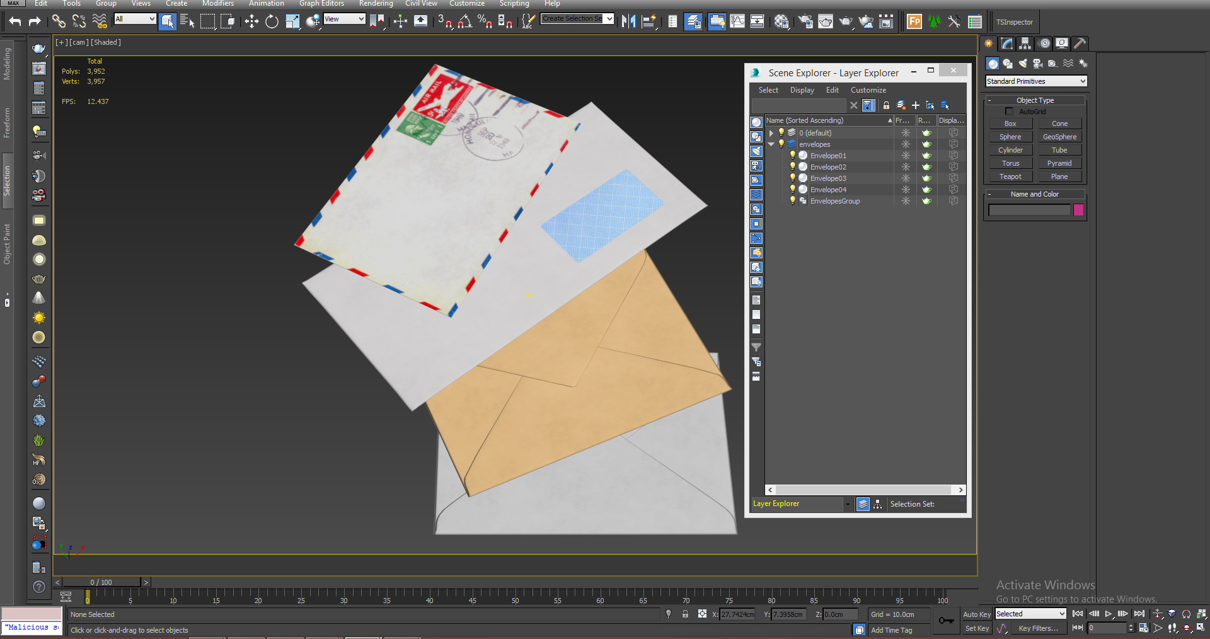Expand the 0 (default) layer
Screen dimensions: 1210x639
pos(771,133)
